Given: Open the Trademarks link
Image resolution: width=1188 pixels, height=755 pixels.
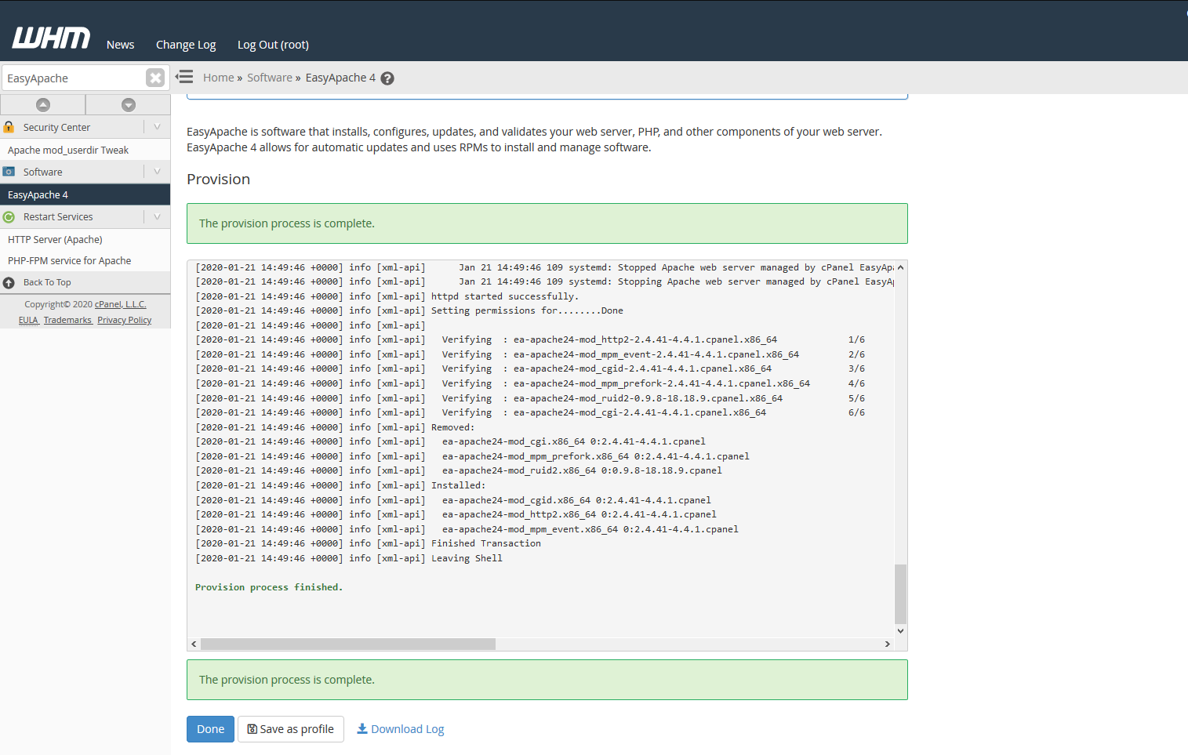Looking at the screenshot, I should (x=68, y=320).
